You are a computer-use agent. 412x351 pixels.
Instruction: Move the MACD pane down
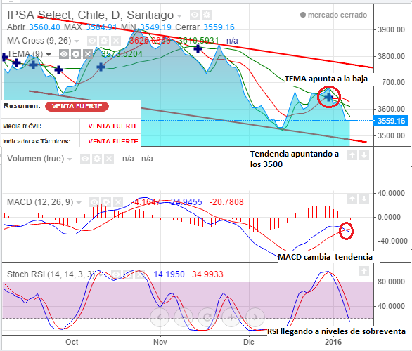[x=364, y=199]
